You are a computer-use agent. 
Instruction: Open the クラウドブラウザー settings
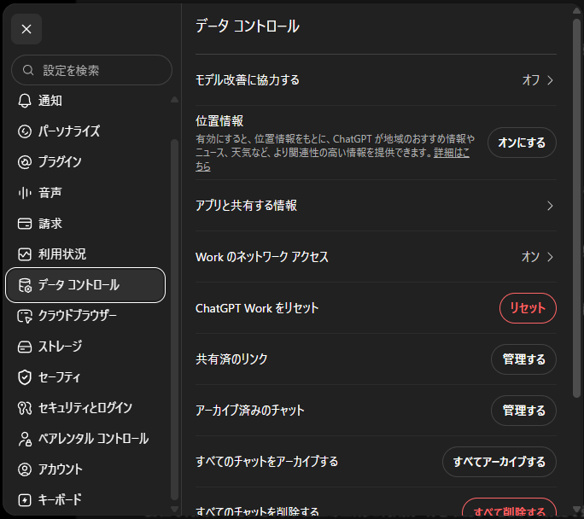point(85,316)
